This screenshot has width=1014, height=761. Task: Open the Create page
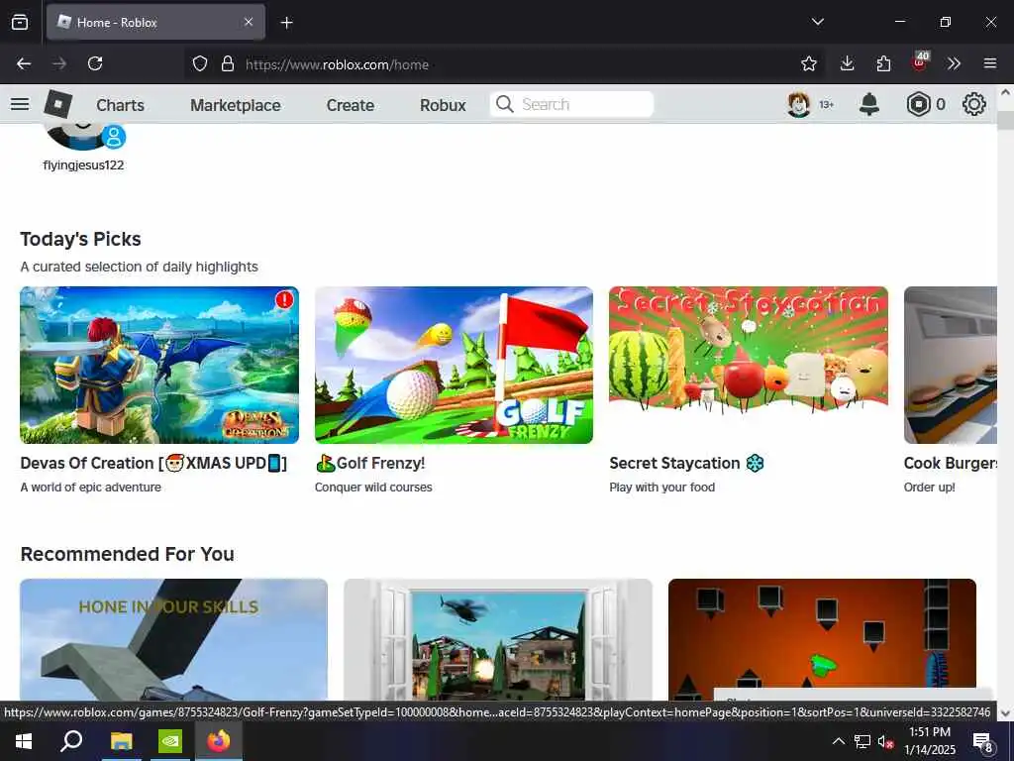(350, 105)
